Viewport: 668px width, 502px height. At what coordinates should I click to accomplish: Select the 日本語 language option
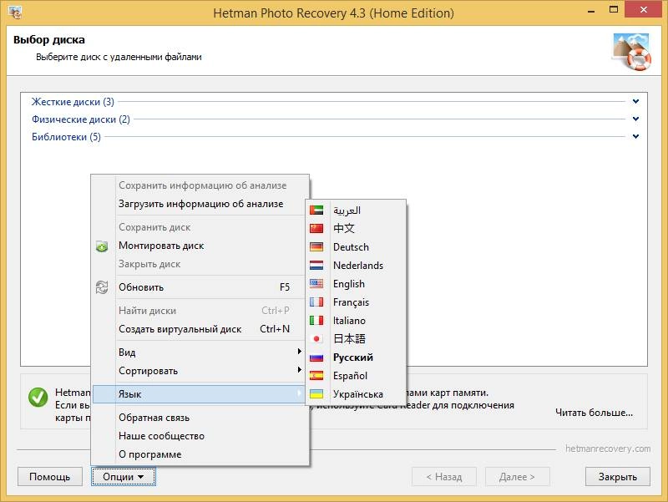[356, 339]
